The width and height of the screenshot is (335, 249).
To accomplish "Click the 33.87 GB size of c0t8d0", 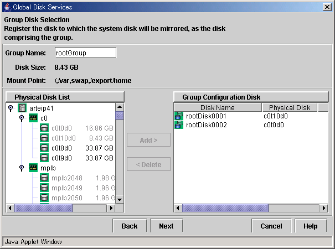I will coord(99,148).
